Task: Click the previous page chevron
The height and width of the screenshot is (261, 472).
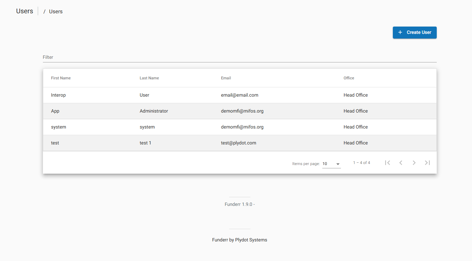Action: 401,162
